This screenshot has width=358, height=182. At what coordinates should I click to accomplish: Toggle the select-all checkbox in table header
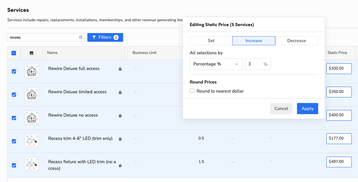[14, 53]
